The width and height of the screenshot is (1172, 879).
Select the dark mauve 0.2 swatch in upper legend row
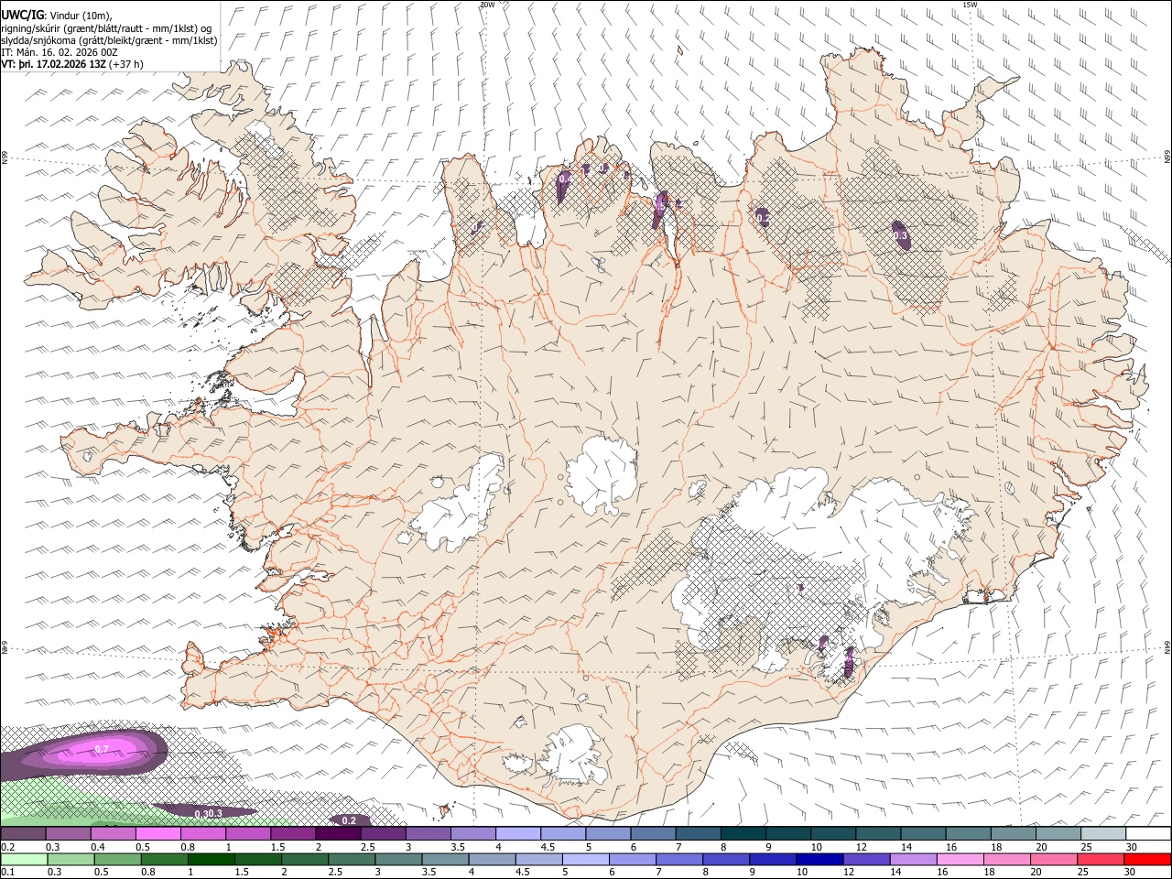click(x=23, y=834)
